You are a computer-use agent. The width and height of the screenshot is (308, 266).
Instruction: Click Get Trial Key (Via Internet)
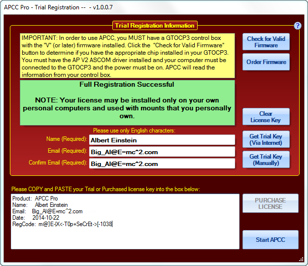[266, 139]
